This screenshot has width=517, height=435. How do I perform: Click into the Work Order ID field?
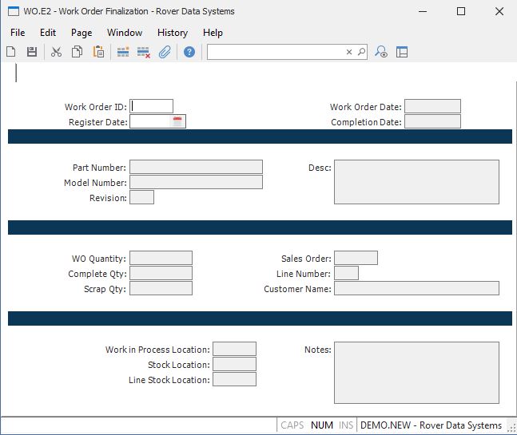coord(152,106)
